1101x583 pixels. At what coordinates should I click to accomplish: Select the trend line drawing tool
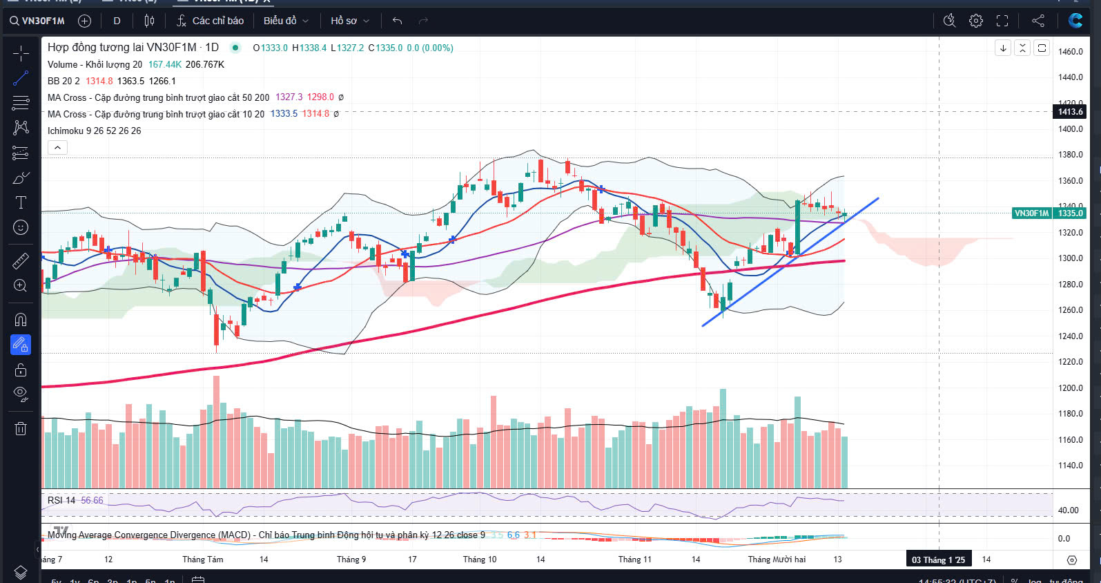pos(21,78)
